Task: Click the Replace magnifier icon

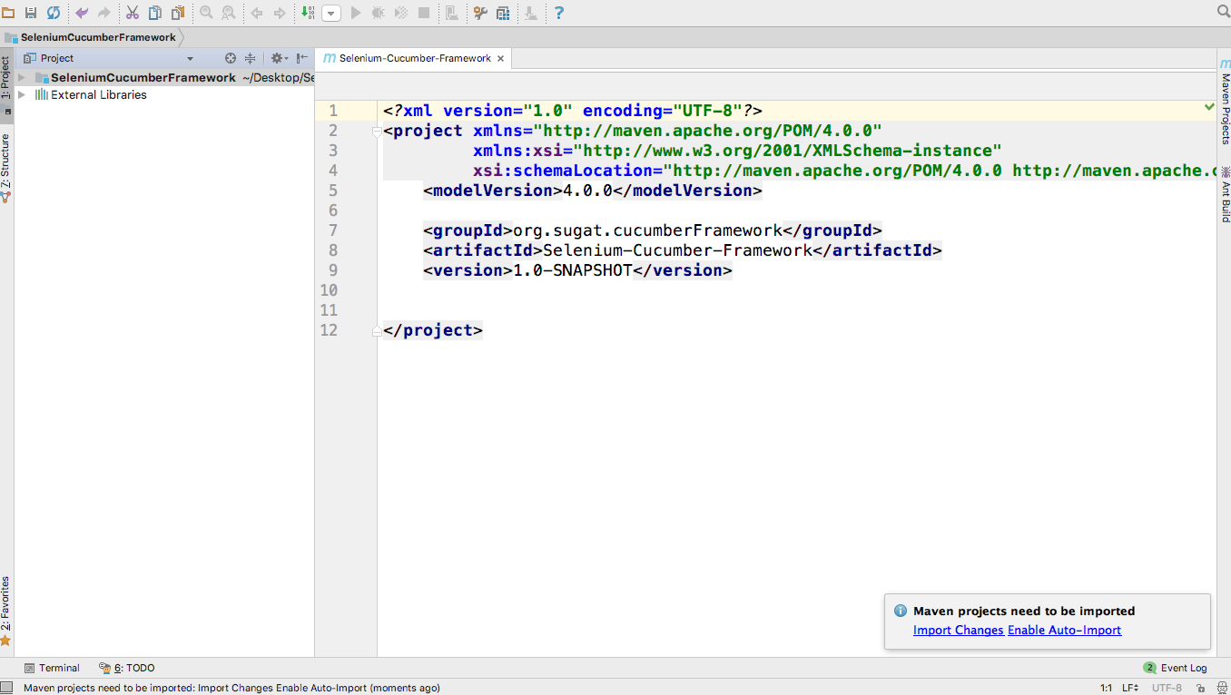Action: point(229,13)
